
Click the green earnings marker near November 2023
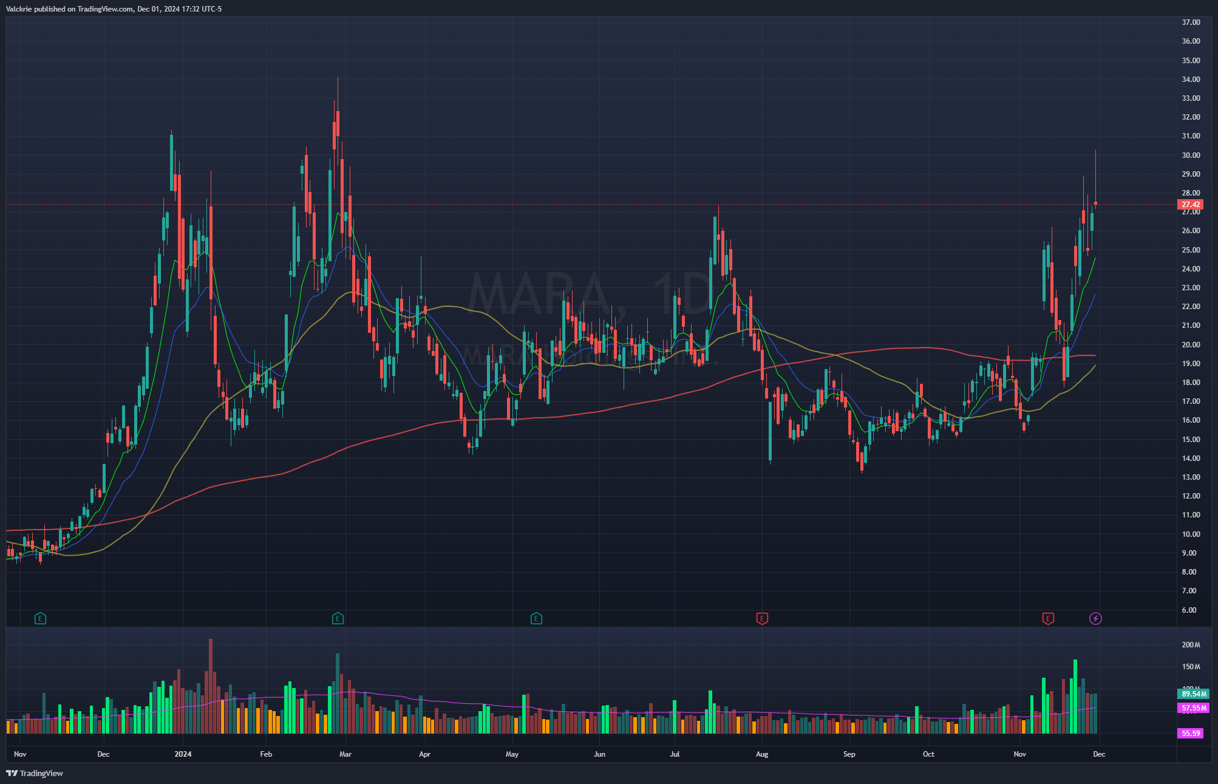(40, 619)
